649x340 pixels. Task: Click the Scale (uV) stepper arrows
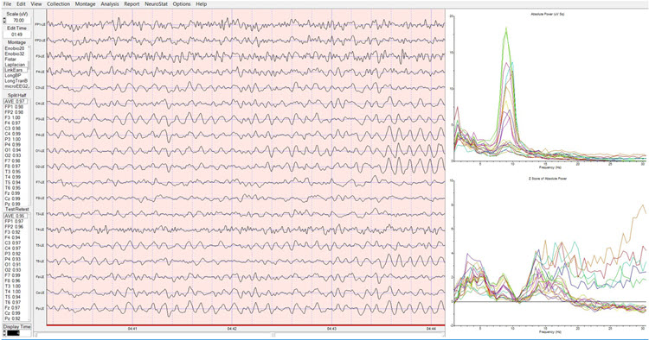4,20
